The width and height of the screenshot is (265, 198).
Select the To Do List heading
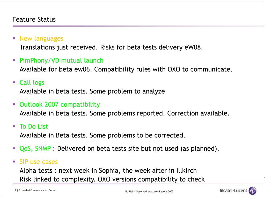click(x=34, y=126)
